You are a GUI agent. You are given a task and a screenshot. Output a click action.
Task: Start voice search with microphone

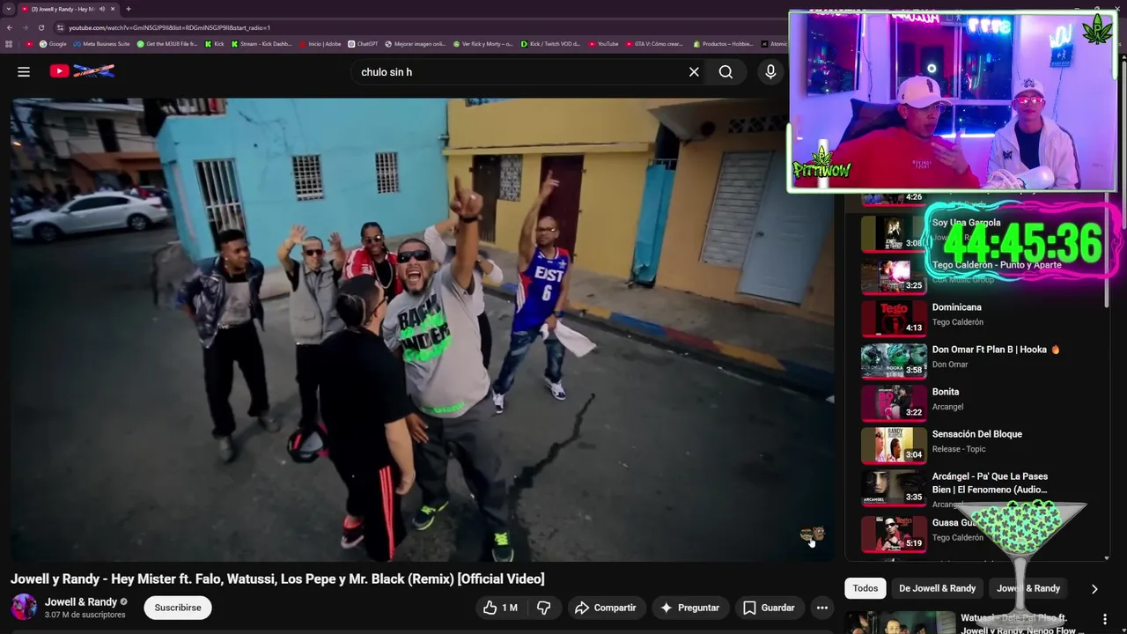point(770,72)
